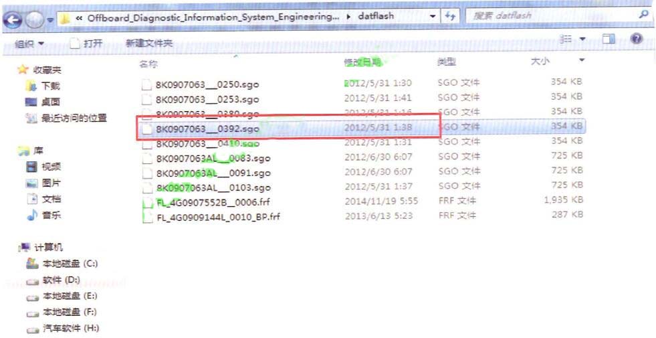The image size is (656, 338).
Task: Click file icon of 8K0907063__0392.sgo
Action: coord(146,129)
